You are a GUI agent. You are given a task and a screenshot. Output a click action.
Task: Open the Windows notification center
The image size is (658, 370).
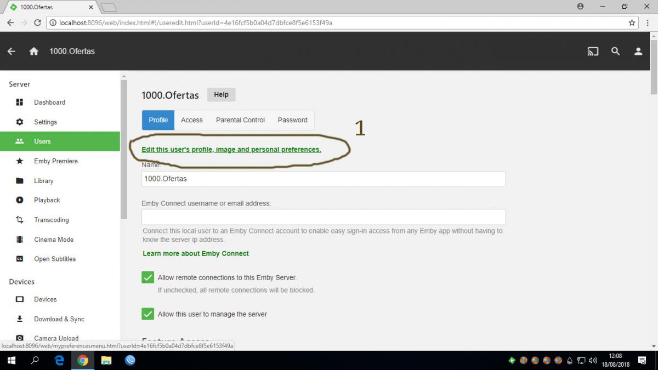pos(642,361)
